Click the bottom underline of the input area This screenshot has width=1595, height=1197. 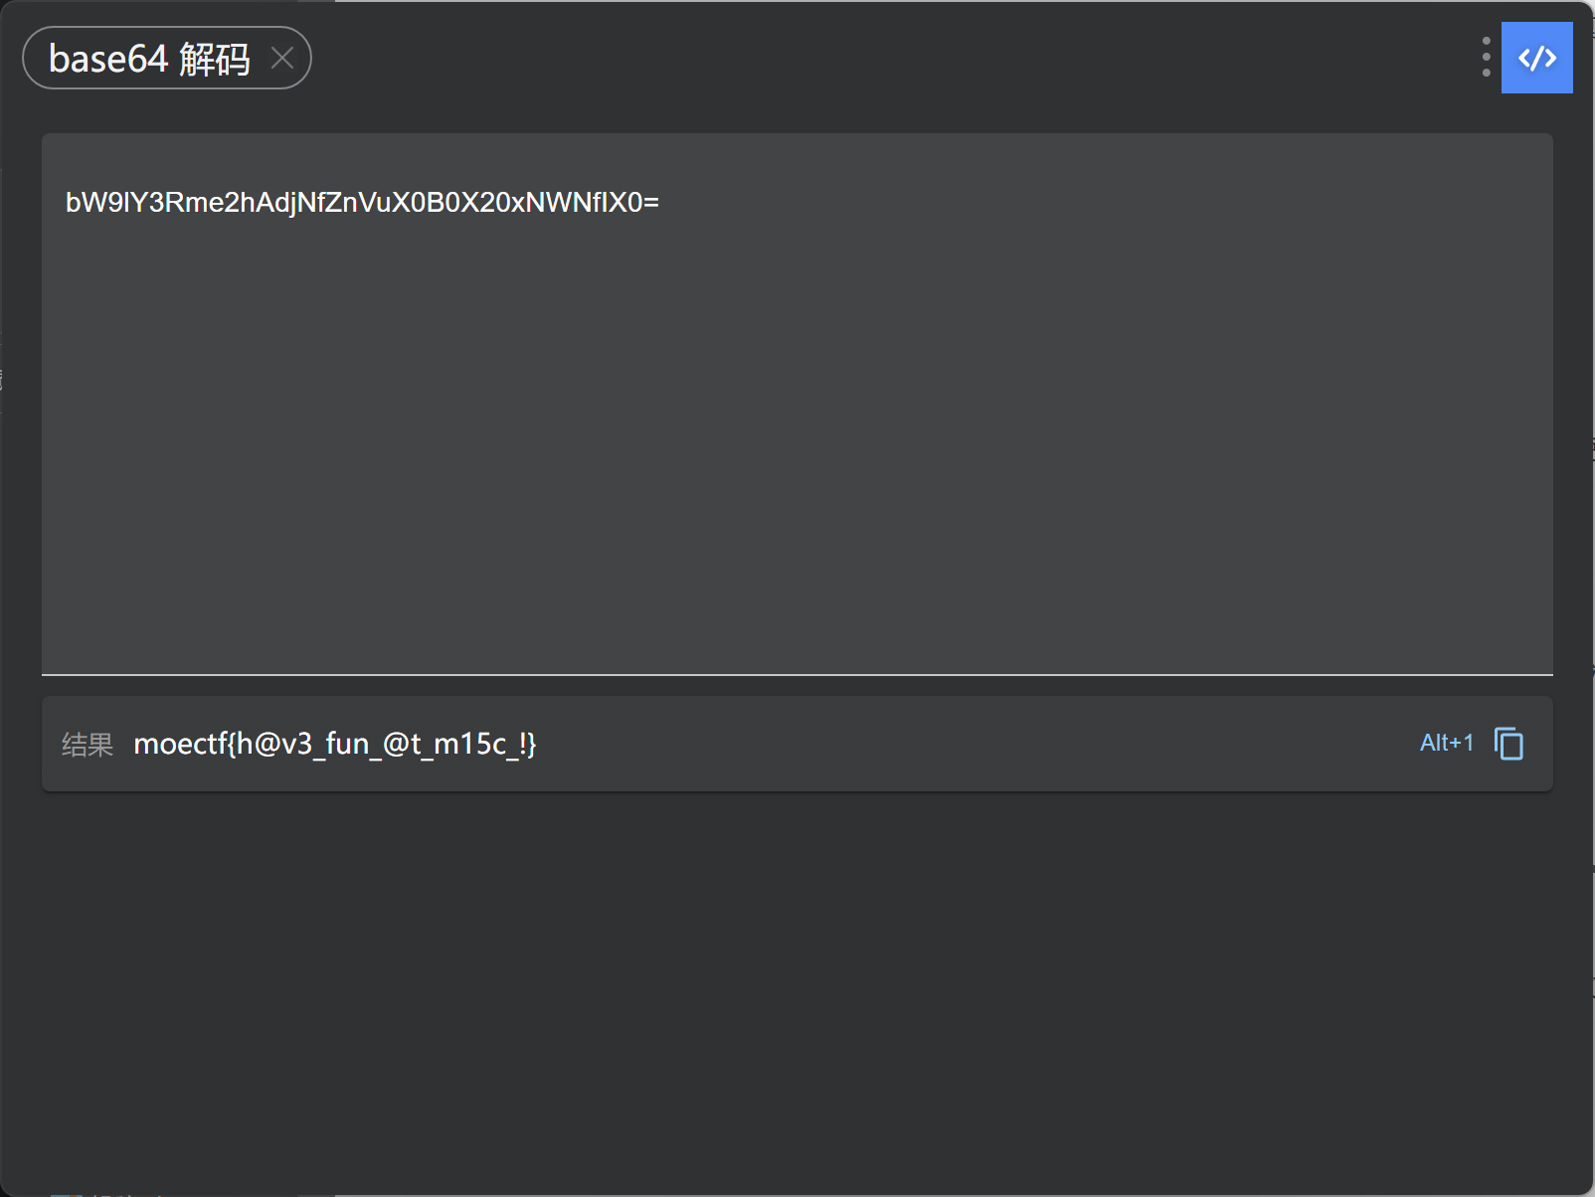tap(797, 674)
